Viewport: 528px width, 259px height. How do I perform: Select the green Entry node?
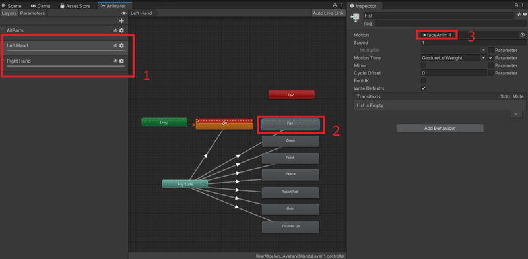[x=164, y=122]
